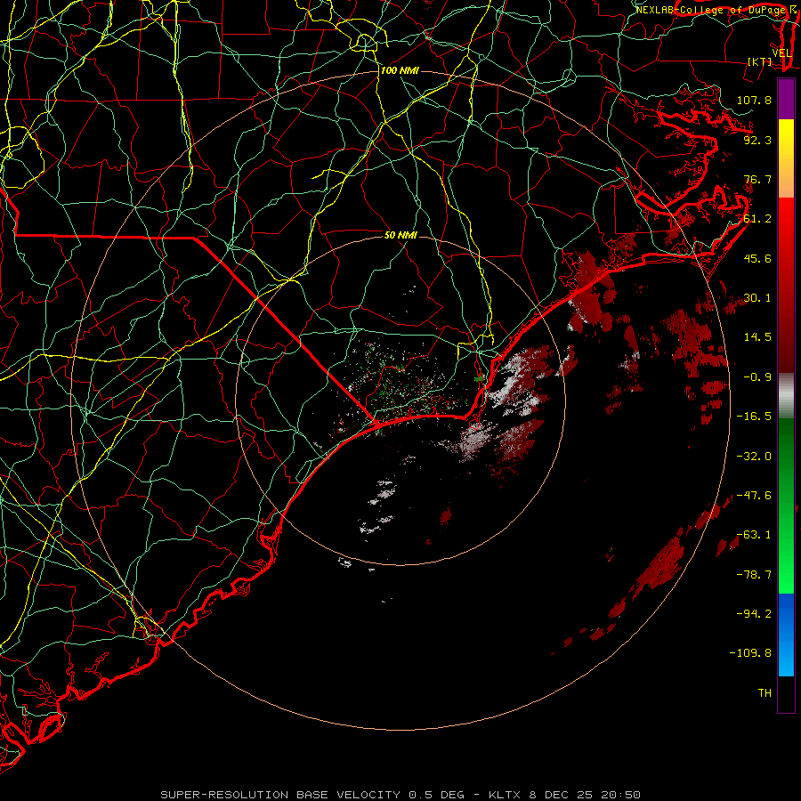Click the VEL heading above the scale
801x801 pixels.
coord(782,53)
